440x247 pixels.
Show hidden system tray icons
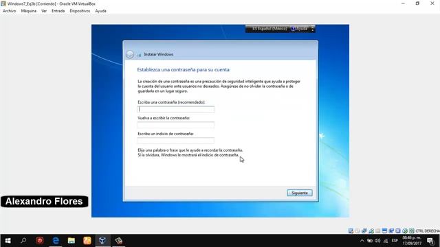362,241
